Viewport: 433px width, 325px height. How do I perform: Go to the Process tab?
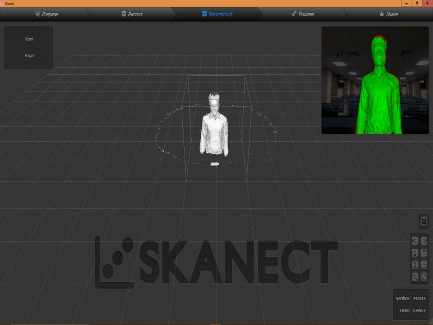coord(303,14)
